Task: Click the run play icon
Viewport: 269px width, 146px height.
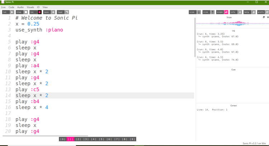Action: 12,12
